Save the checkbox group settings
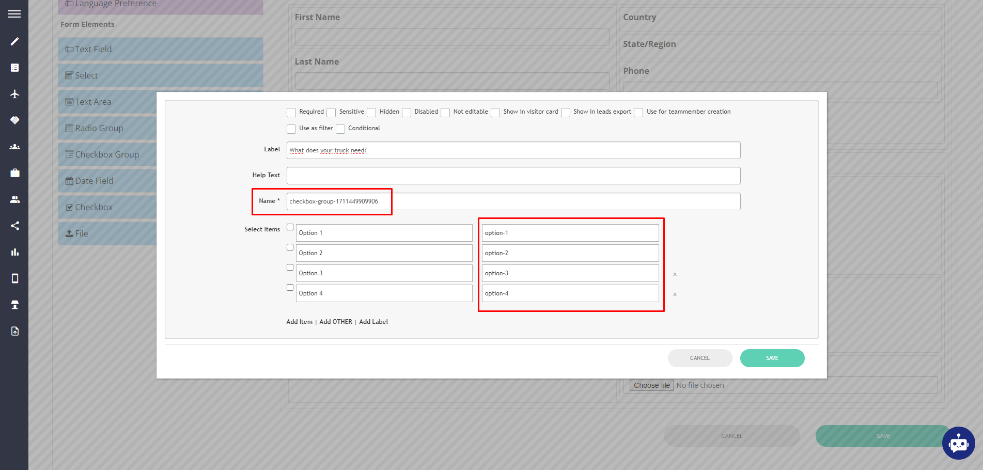 772,358
